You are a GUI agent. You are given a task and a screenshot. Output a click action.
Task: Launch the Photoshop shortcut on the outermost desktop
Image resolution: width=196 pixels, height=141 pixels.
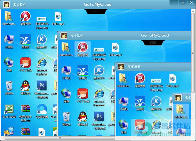tap(42, 90)
